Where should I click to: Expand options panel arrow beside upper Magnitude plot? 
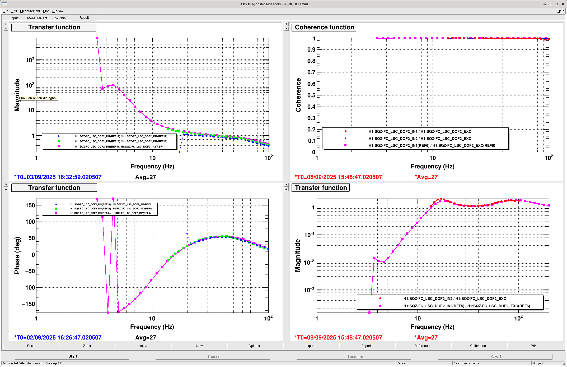6,24
